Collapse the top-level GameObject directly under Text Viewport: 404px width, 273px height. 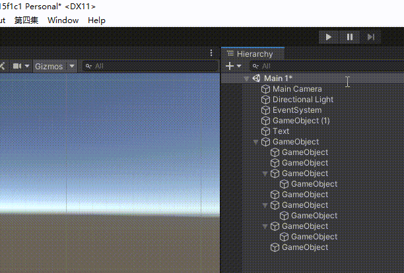[255, 142]
